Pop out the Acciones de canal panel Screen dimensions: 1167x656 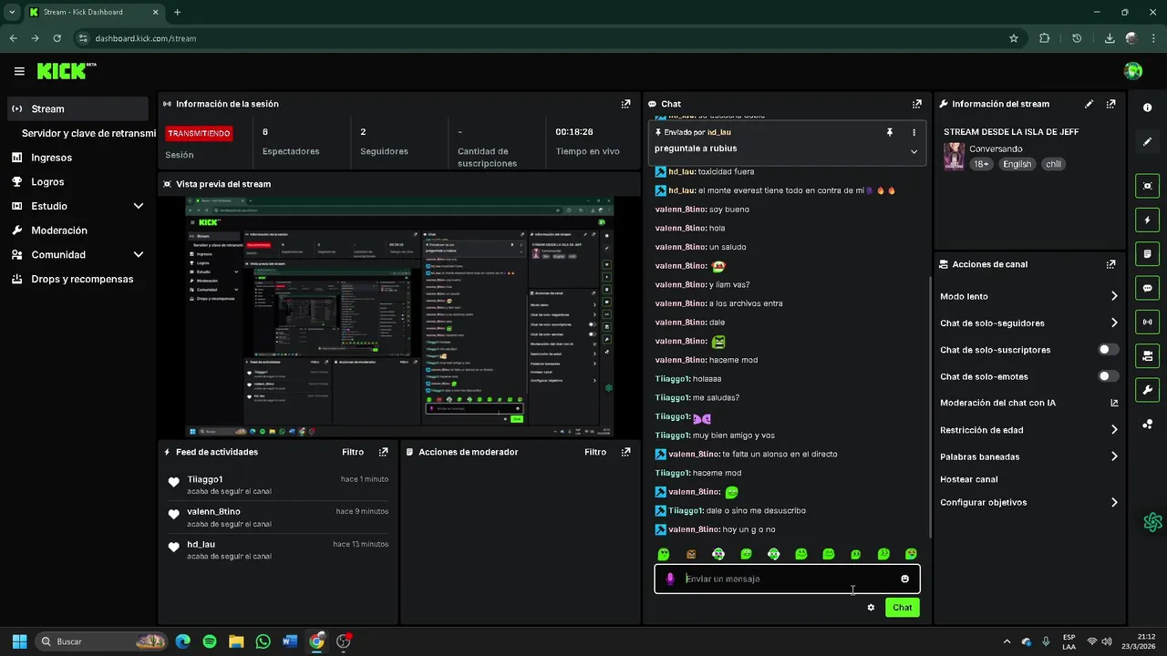(1110, 264)
